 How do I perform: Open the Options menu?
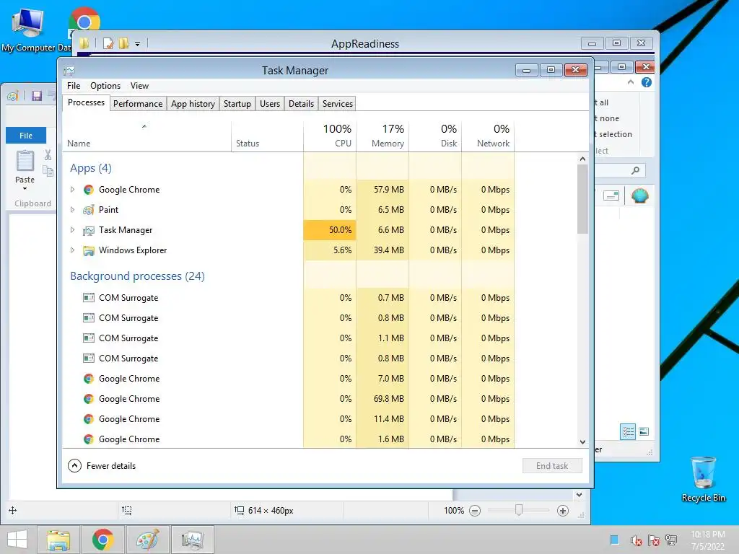coord(105,86)
